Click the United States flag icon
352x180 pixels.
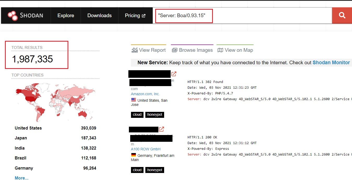134,100
